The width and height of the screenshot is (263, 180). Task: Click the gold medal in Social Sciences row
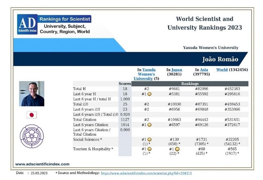[x=149, y=140]
